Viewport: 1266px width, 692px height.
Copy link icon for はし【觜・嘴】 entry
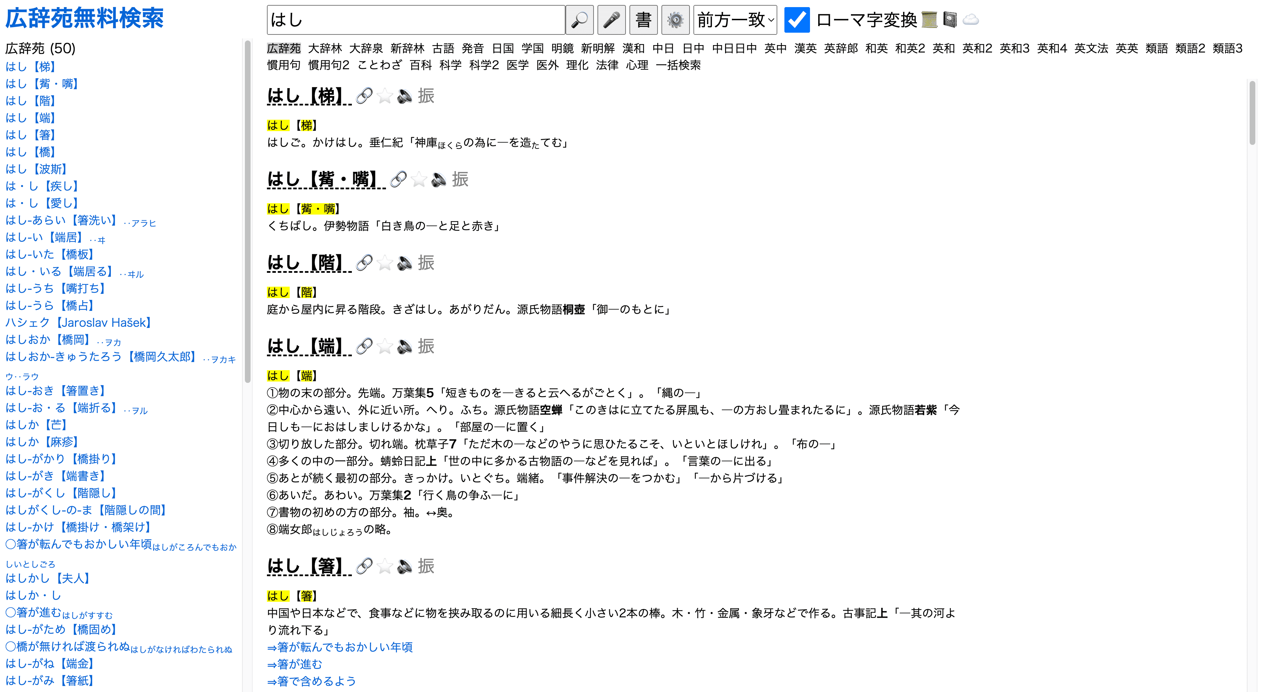coord(398,179)
